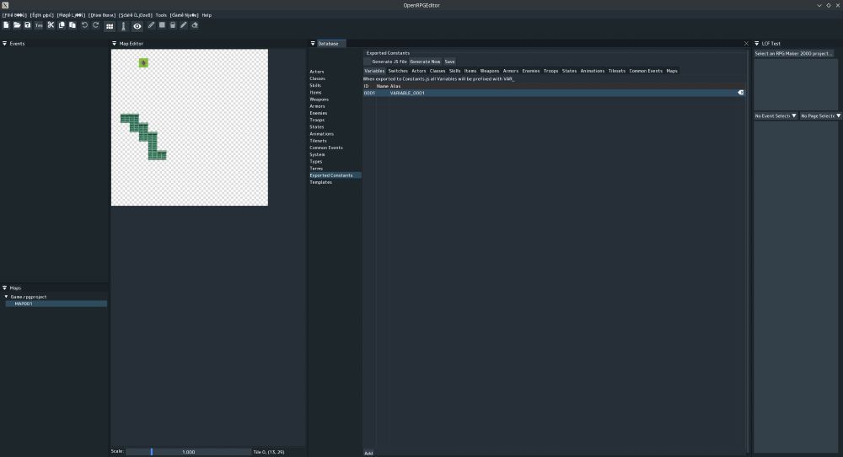Open the Troops constants tab
The width and height of the screenshot is (843, 457).
[x=550, y=71]
